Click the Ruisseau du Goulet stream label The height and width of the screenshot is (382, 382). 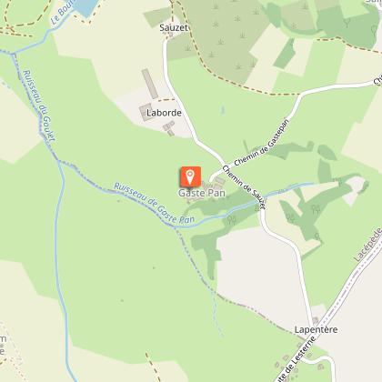click(40, 106)
